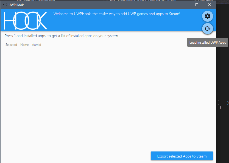The width and height of the screenshot is (229, 163).
Task: Click the UWPHook title bar app icon
Action: click(x=5, y=5)
